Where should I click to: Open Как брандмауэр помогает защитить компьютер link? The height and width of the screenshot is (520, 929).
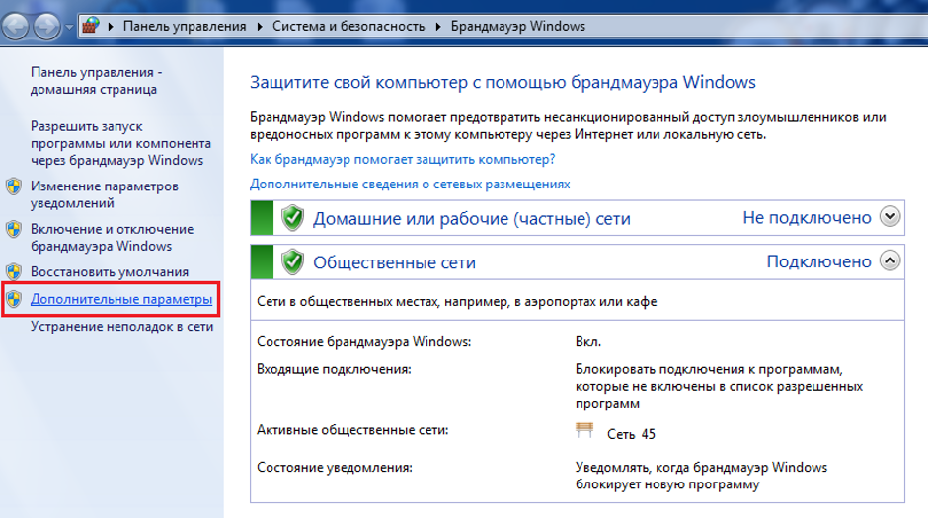[402, 158]
